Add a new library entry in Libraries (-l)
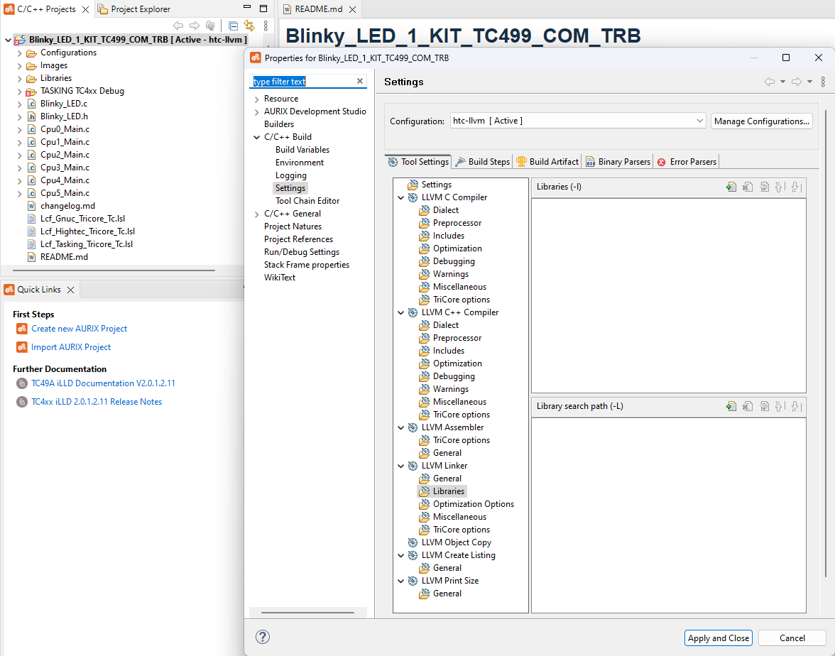Image resolution: width=835 pixels, height=656 pixels. point(731,187)
